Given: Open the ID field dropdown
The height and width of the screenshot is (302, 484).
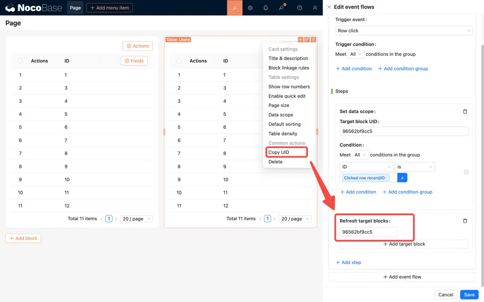Looking at the screenshot, I should (366, 167).
